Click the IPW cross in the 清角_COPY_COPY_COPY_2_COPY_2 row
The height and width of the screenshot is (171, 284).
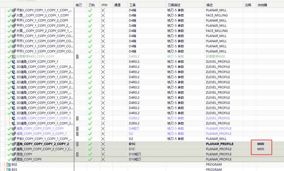click(103, 144)
